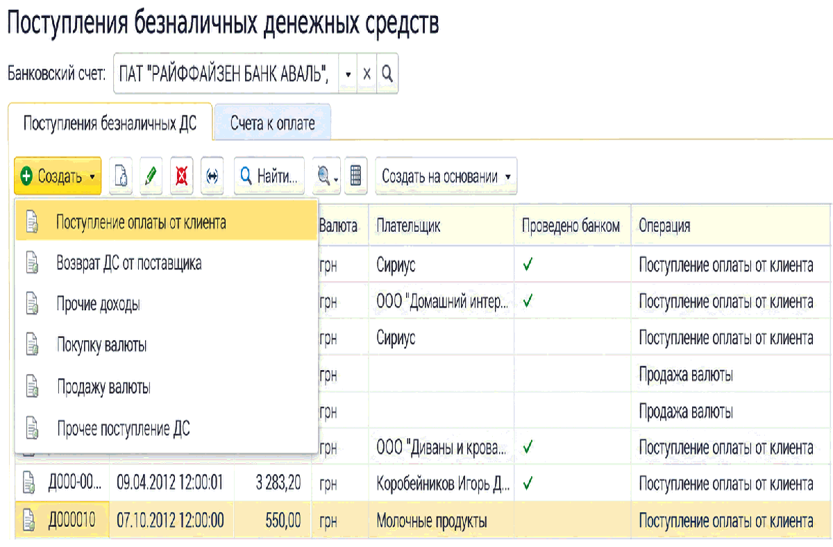The width and height of the screenshot is (833, 547).
Task: Select payer cell ООО "Диваны и крова..."
Action: click(442, 447)
